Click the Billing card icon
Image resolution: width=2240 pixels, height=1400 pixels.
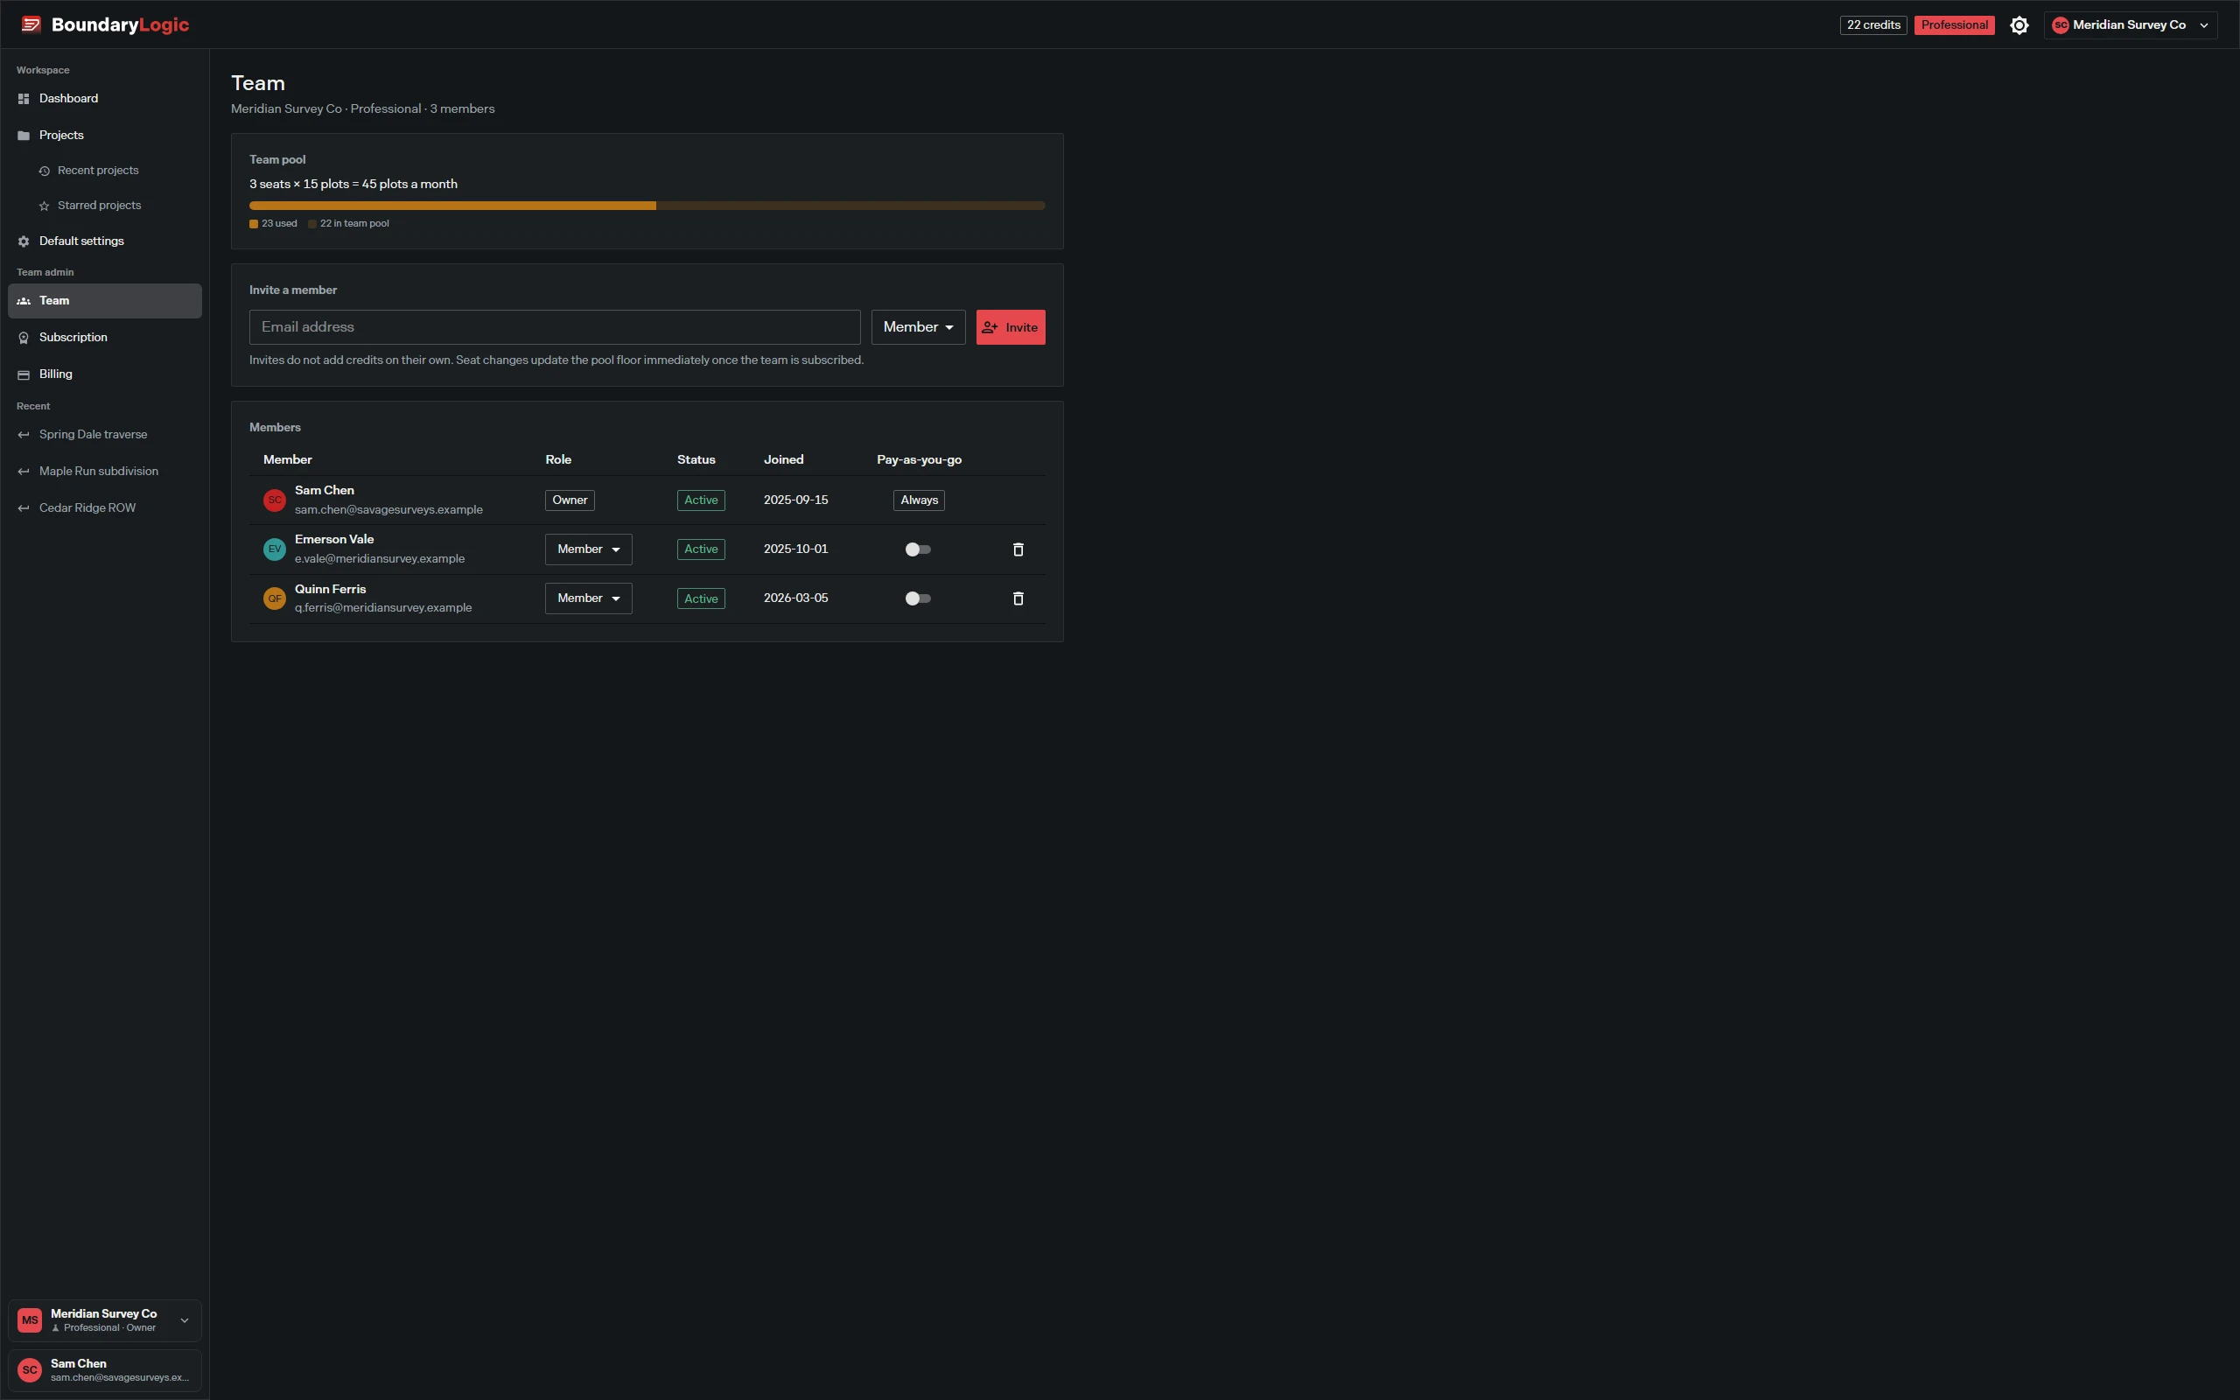point(24,375)
